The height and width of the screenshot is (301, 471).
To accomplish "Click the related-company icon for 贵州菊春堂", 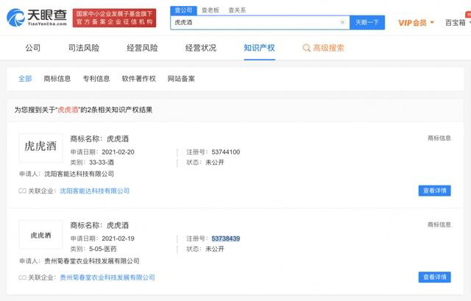I will (23, 277).
